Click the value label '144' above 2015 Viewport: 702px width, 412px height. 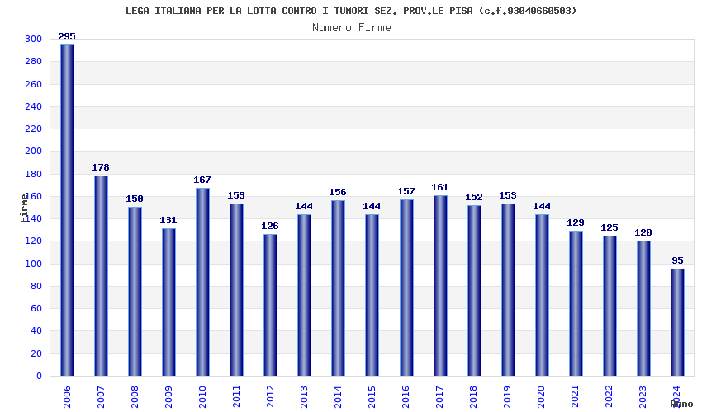coord(372,207)
